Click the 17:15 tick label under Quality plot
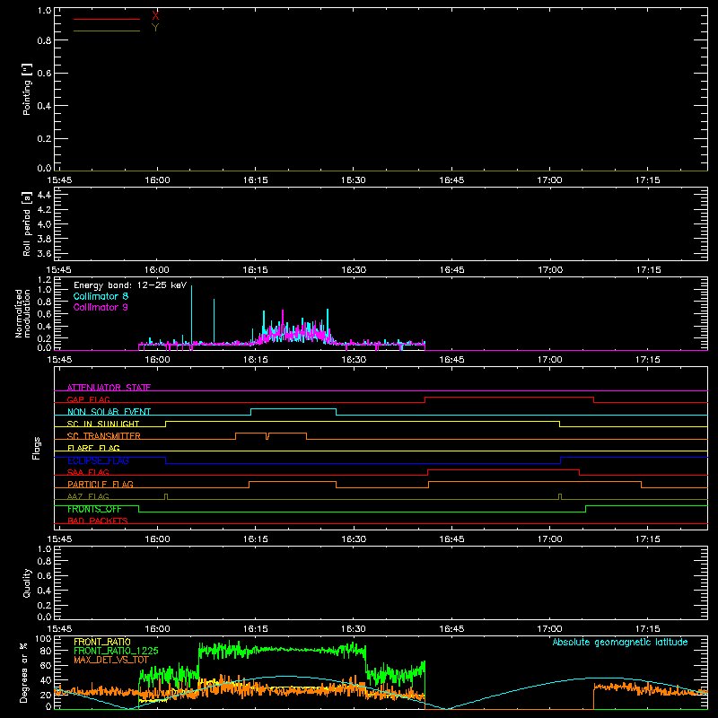 click(x=647, y=629)
